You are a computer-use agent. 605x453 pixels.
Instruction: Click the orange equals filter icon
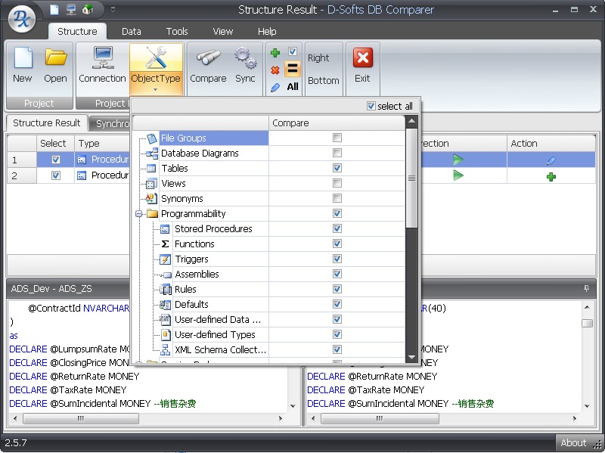click(293, 69)
